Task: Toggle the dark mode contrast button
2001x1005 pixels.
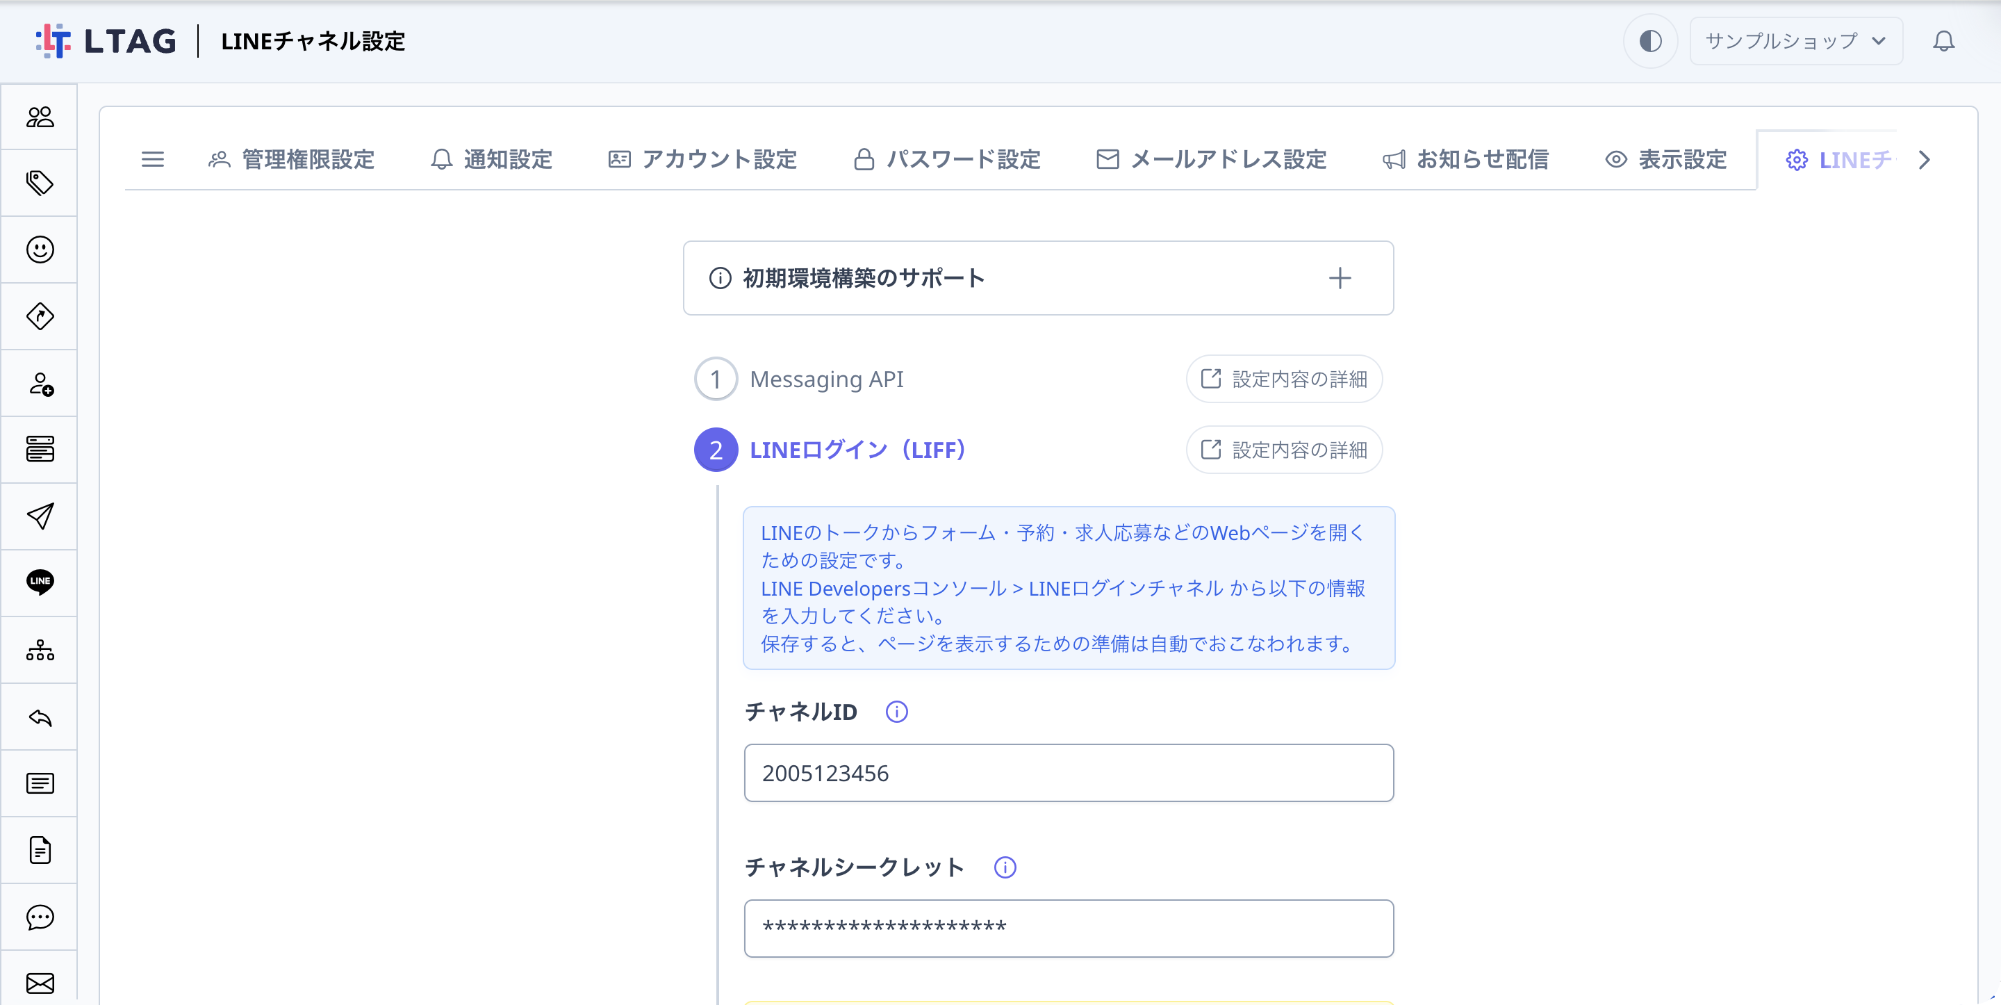Action: pyautogui.click(x=1650, y=40)
